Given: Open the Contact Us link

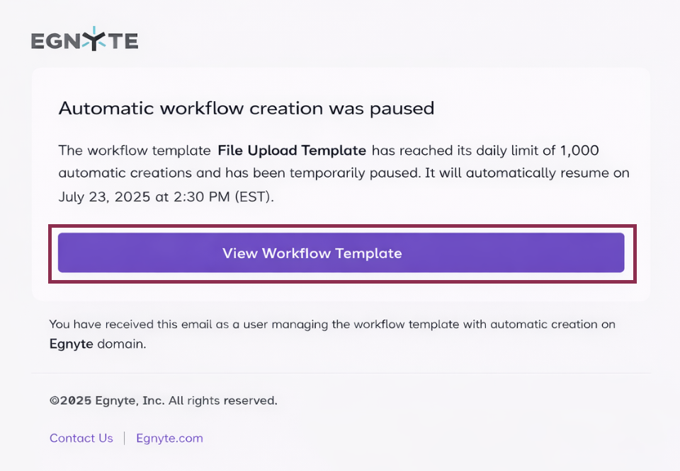Looking at the screenshot, I should coord(81,438).
